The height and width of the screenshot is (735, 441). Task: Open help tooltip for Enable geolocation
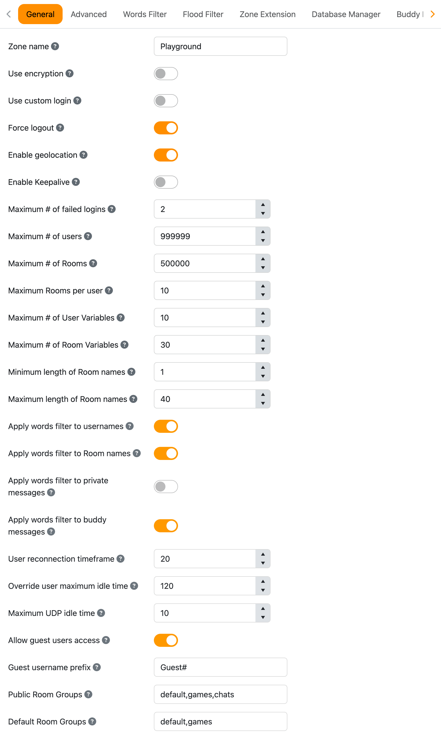point(83,155)
